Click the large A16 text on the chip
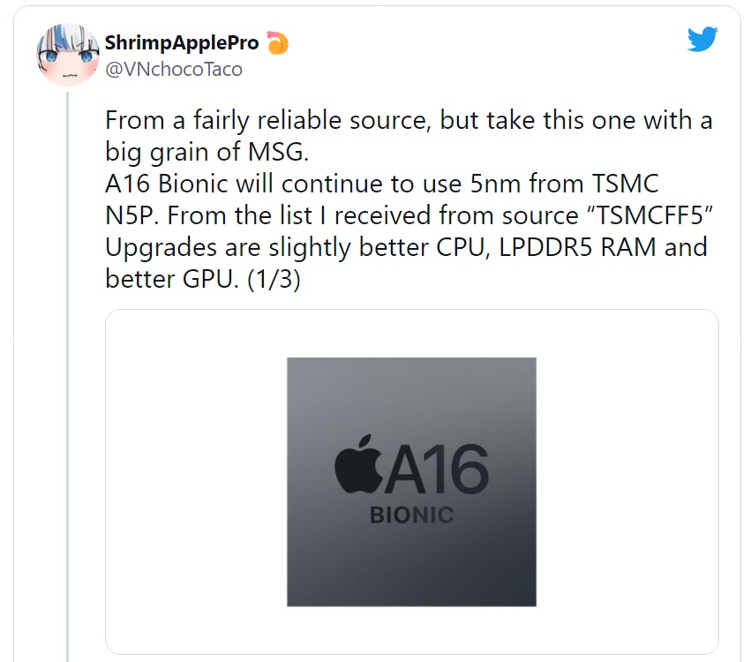 pyautogui.click(x=437, y=469)
